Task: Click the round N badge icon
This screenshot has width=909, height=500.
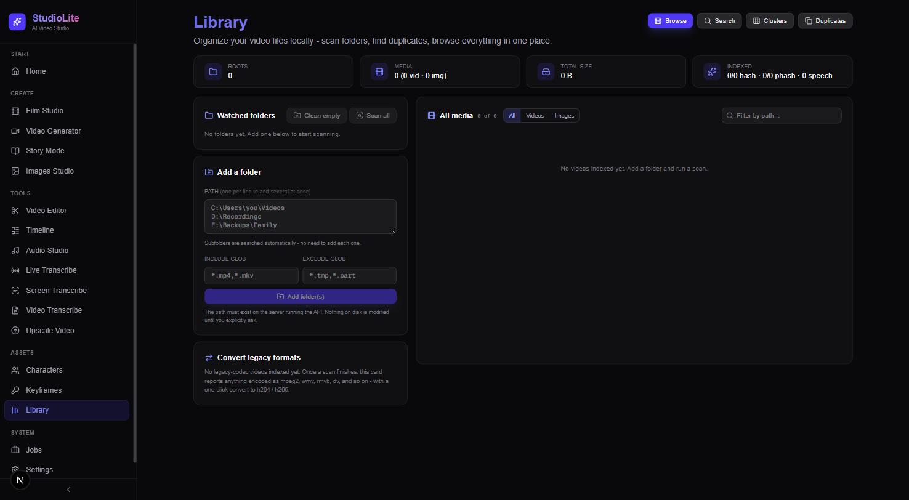Action: [20, 480]
